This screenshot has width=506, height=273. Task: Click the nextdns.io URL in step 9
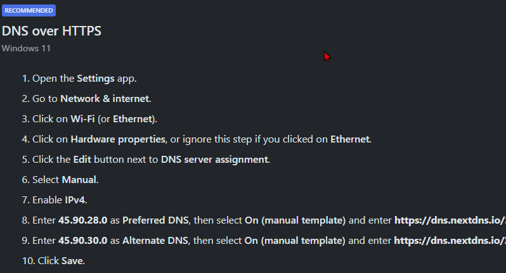pyautogui.click(x=450, y=241)
